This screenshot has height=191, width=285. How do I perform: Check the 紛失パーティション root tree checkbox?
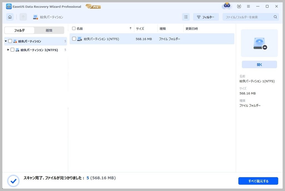click(10, 41)
